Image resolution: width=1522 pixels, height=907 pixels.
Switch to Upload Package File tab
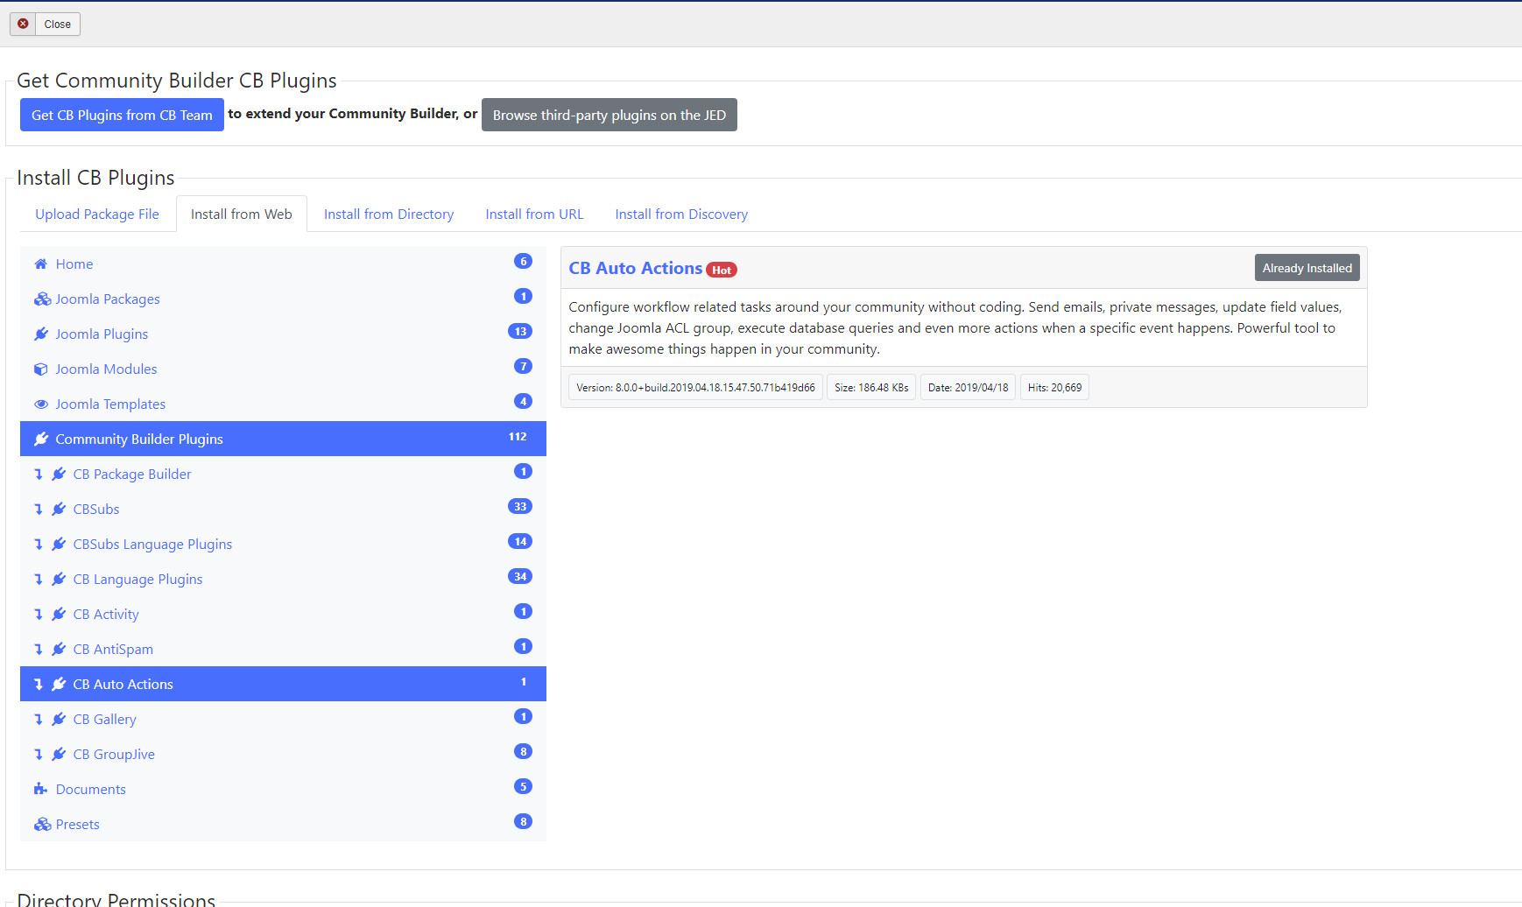click(x=97, y=214)
